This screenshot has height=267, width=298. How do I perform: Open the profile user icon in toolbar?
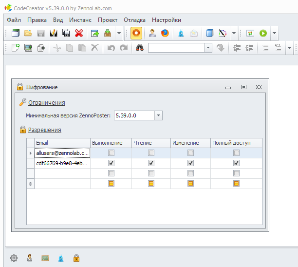[152, 33]
